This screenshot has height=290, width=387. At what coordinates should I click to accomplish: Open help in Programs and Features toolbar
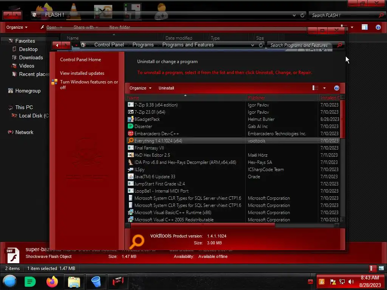click(336, 88)
